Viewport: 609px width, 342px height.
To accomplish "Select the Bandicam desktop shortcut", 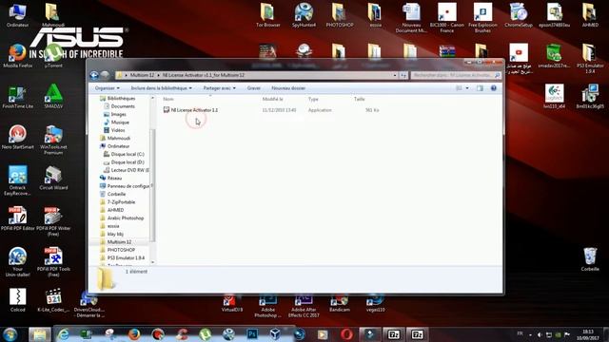I will [x=340, y=304].
